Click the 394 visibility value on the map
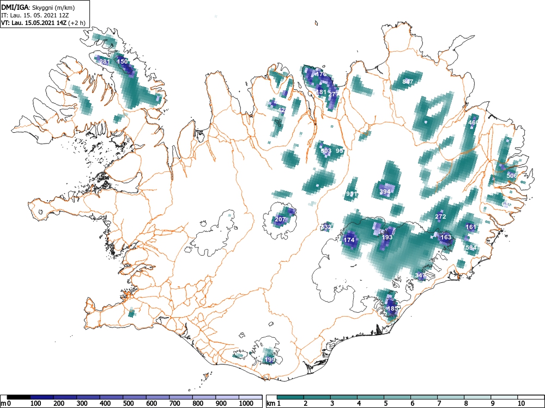Screen dimensions: 545x408 (385, 191)
